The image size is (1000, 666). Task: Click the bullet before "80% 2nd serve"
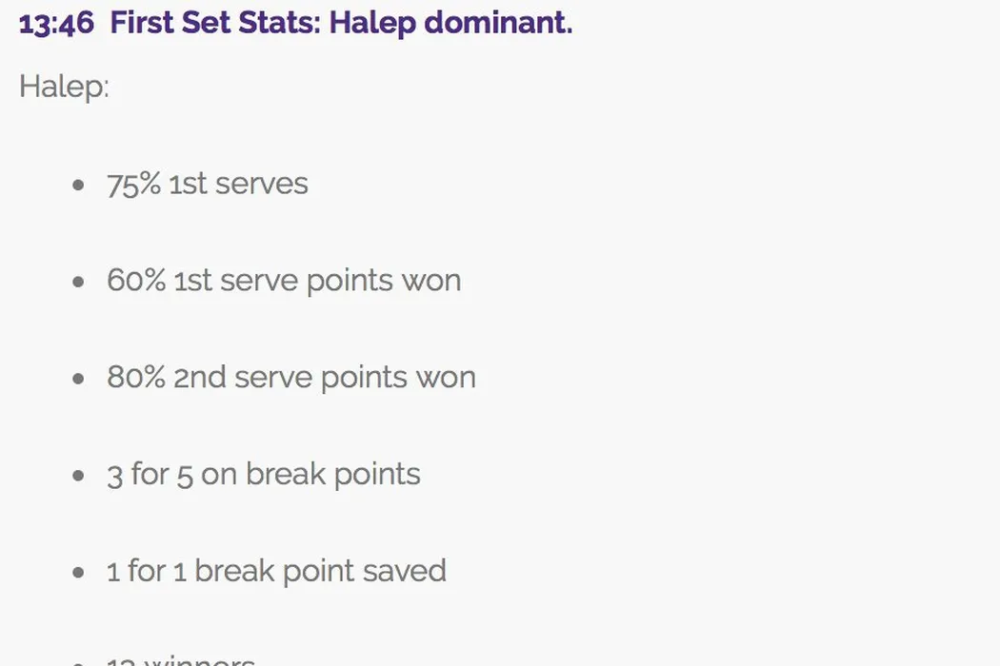[x=78, y=379]
